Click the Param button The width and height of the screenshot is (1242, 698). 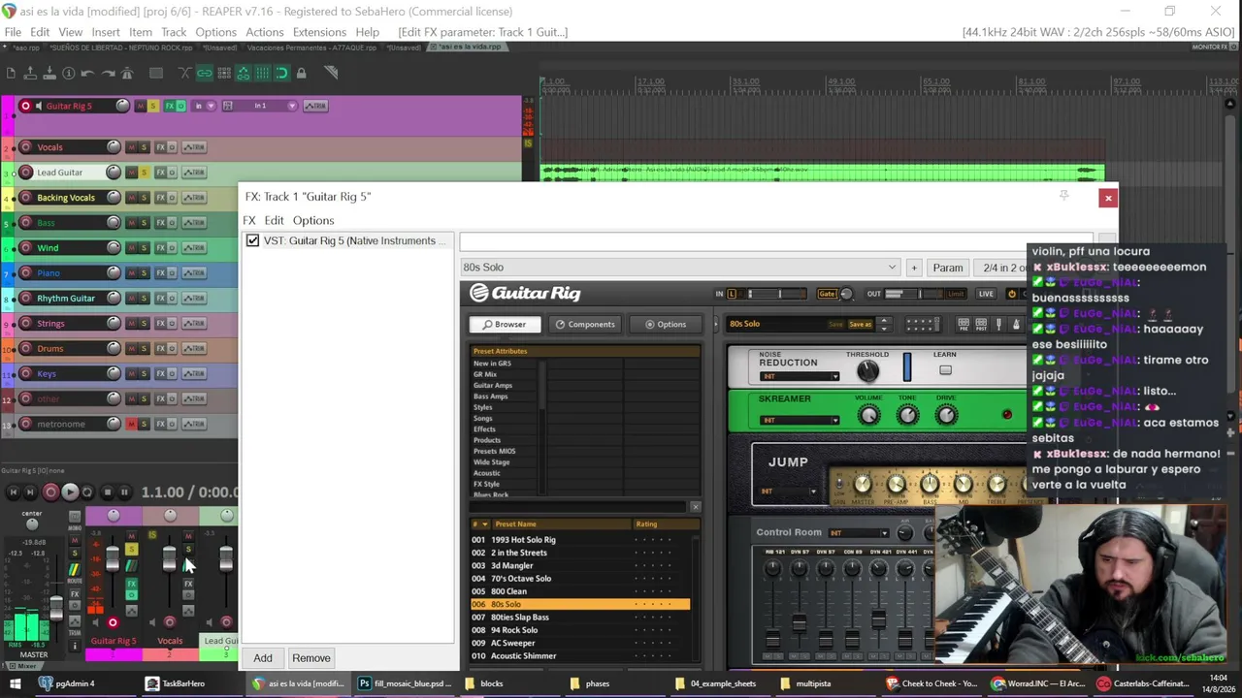(x=948, y=268)
